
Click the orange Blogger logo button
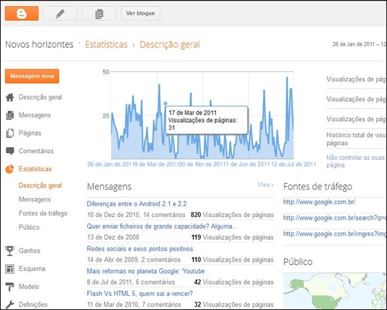click(22, 13)
